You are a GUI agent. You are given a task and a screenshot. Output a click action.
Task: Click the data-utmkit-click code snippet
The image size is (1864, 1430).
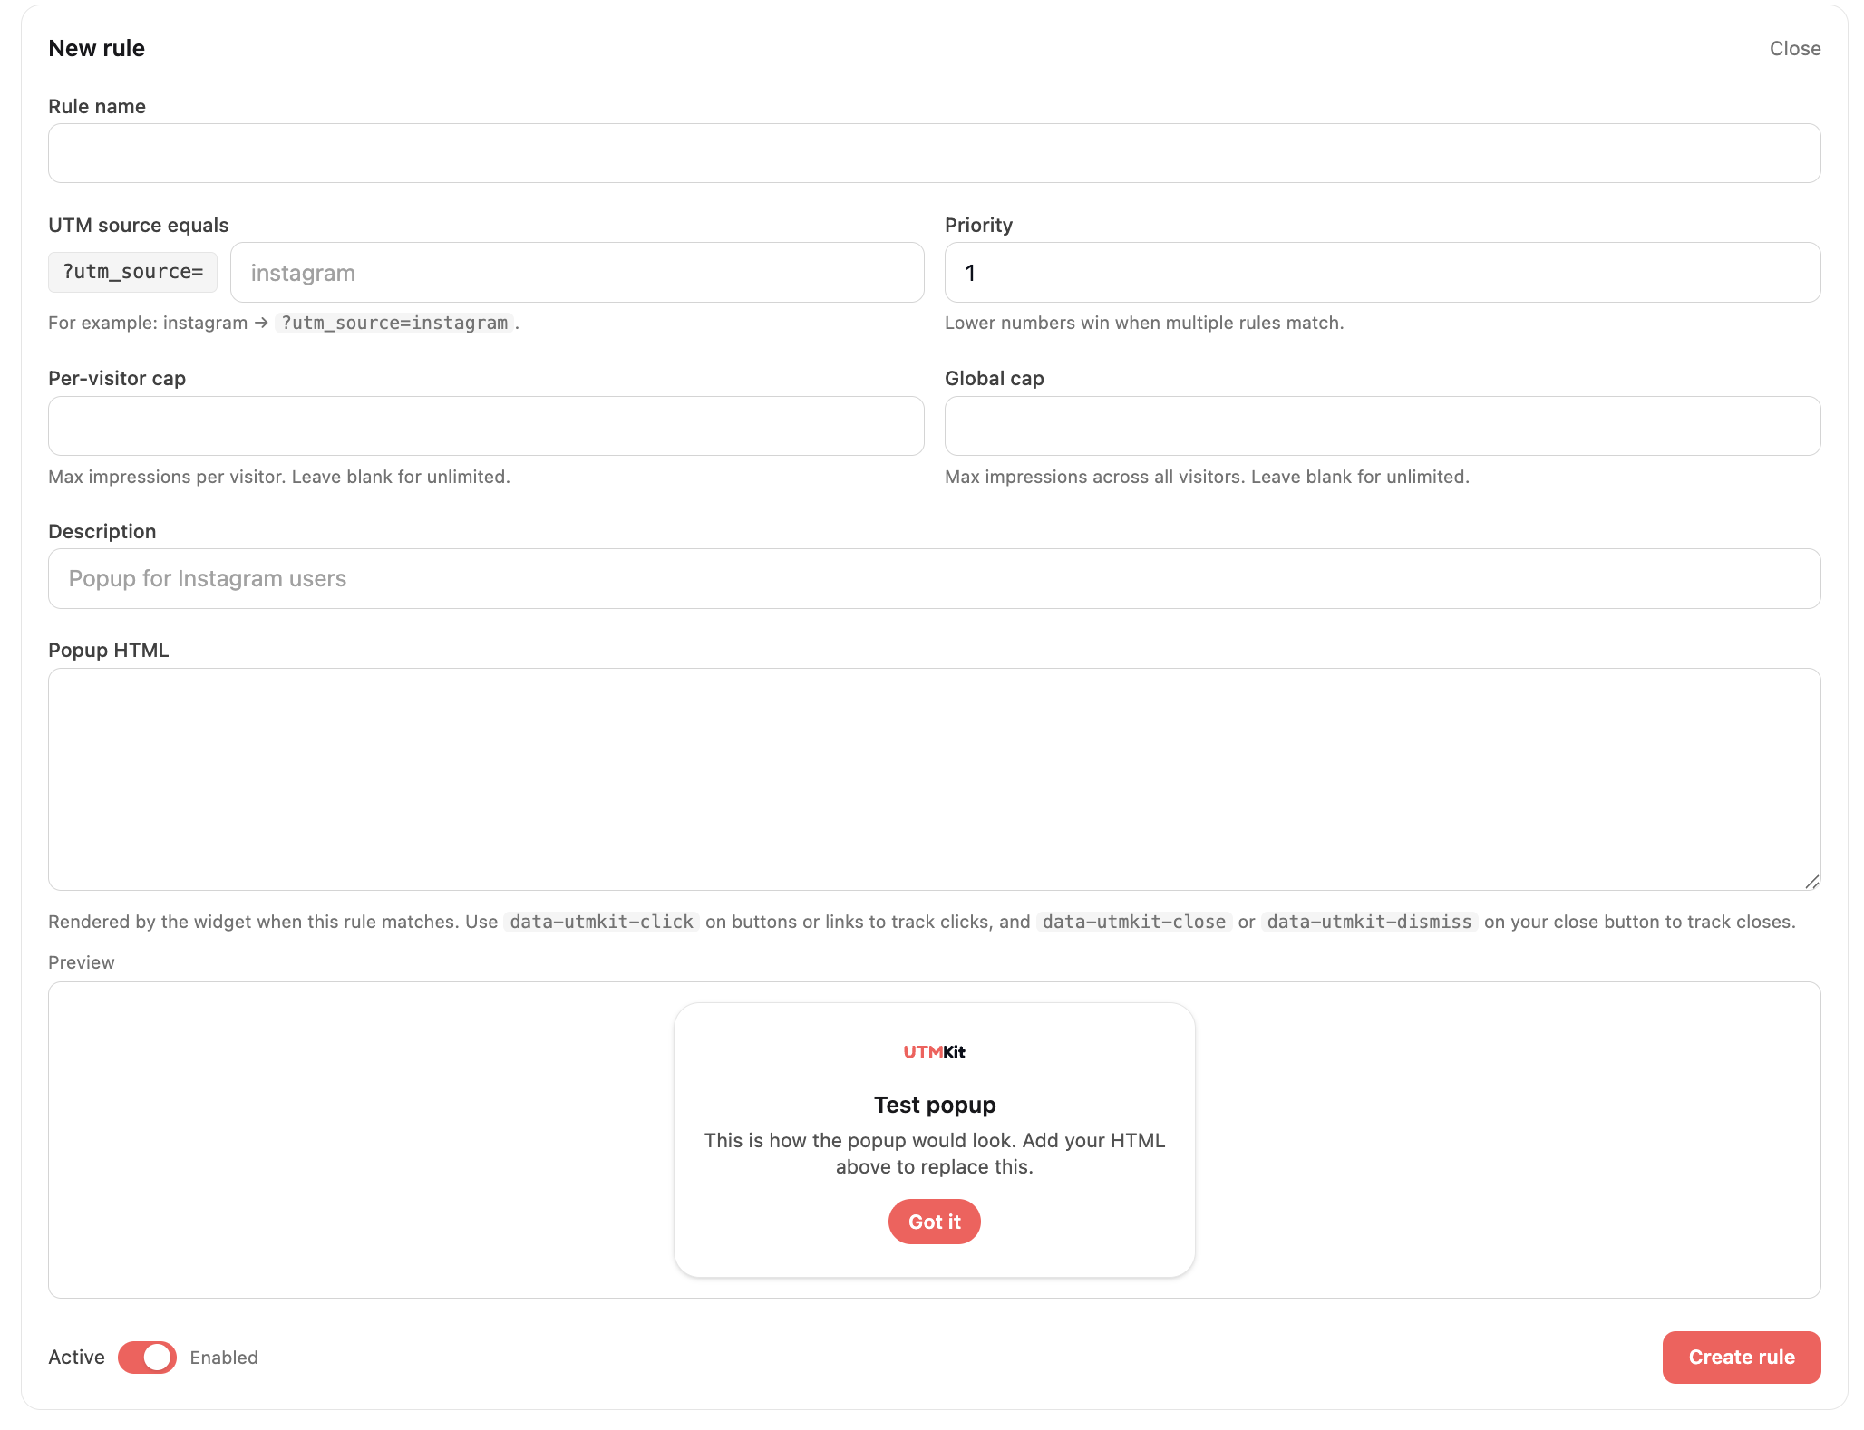601,922
